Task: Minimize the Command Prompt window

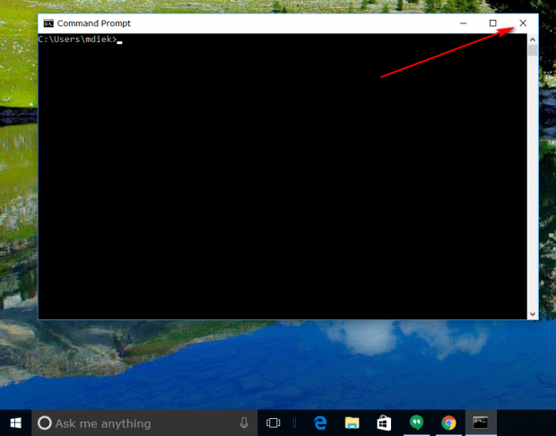Action: coord(463,23)
